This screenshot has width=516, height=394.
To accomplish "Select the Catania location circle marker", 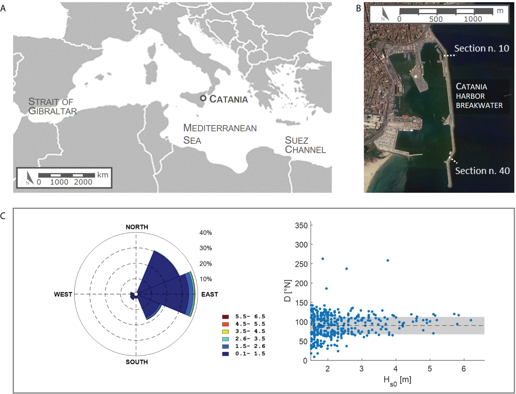I will coord(203,98).
